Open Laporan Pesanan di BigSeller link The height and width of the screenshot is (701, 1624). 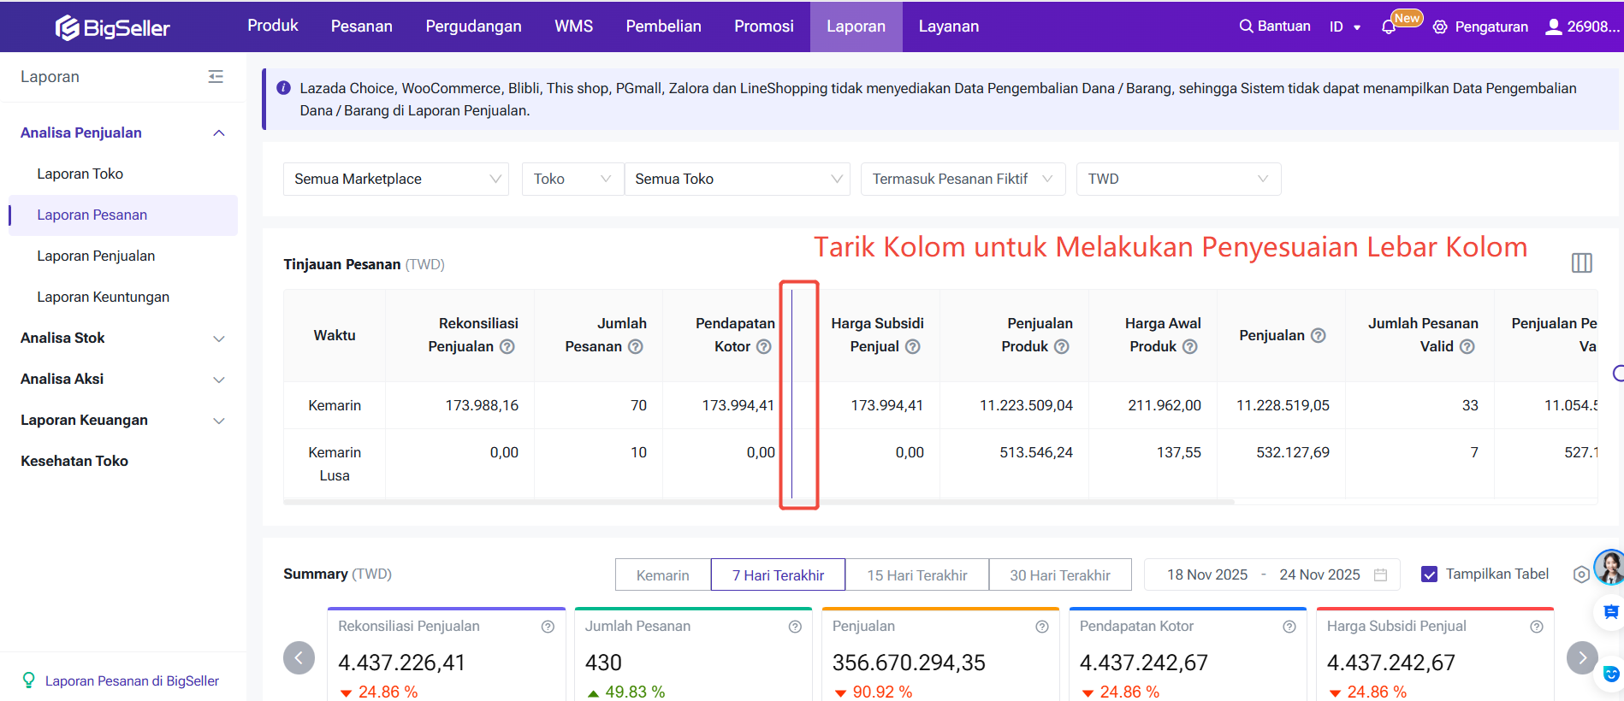point(132,681)
